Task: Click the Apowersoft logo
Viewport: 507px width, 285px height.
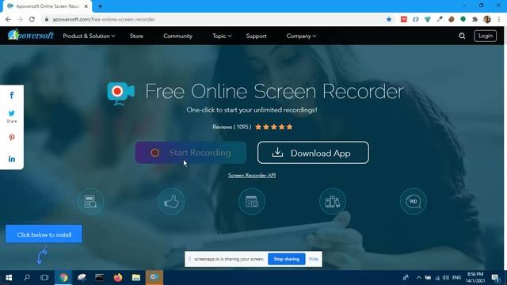Action: [31, 35]
